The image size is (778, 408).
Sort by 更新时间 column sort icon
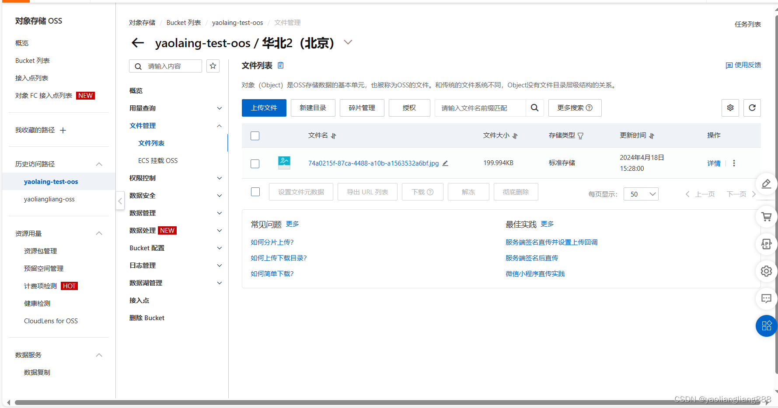click(652, 136)
